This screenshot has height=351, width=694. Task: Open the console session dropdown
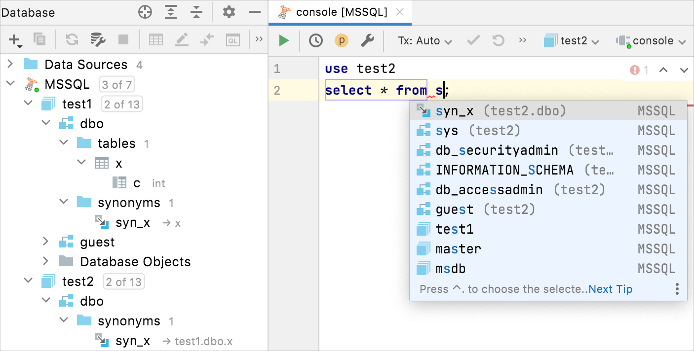coord(651,41)
